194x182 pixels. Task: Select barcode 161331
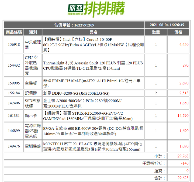point(14,116)
